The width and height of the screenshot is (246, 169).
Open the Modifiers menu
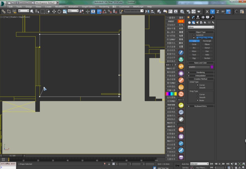tap(60, 7)
